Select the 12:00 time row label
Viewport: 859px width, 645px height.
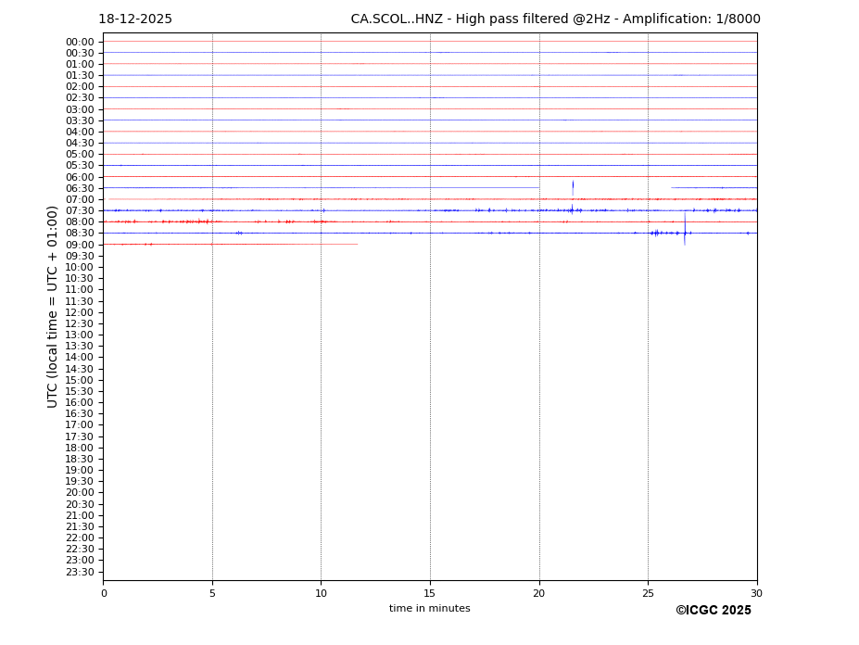pos(80,312)
